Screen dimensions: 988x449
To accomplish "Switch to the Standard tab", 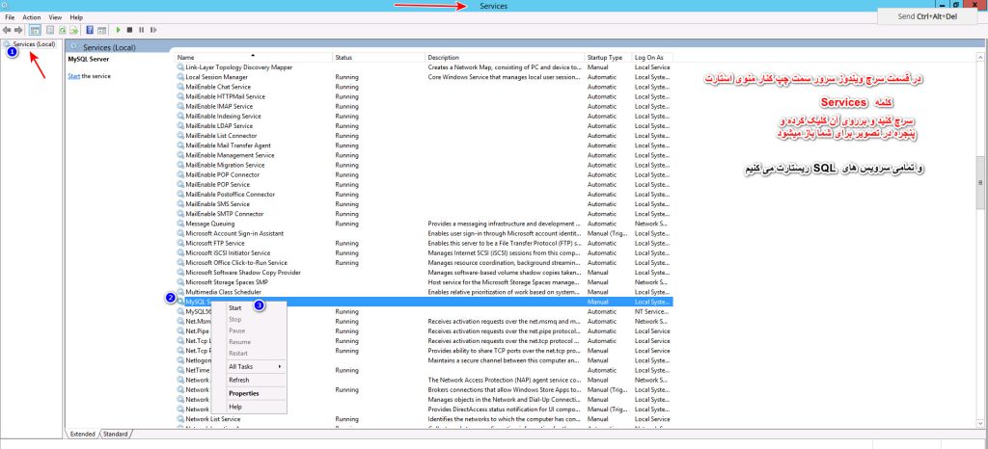I will tap(115, 434).
